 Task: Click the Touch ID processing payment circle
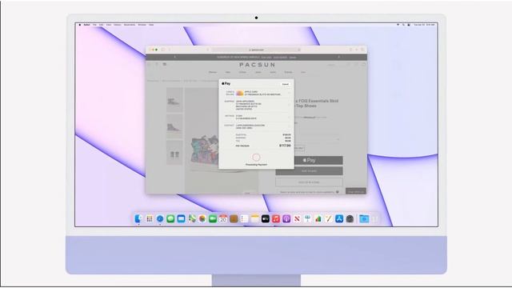(x=256, y=158)
